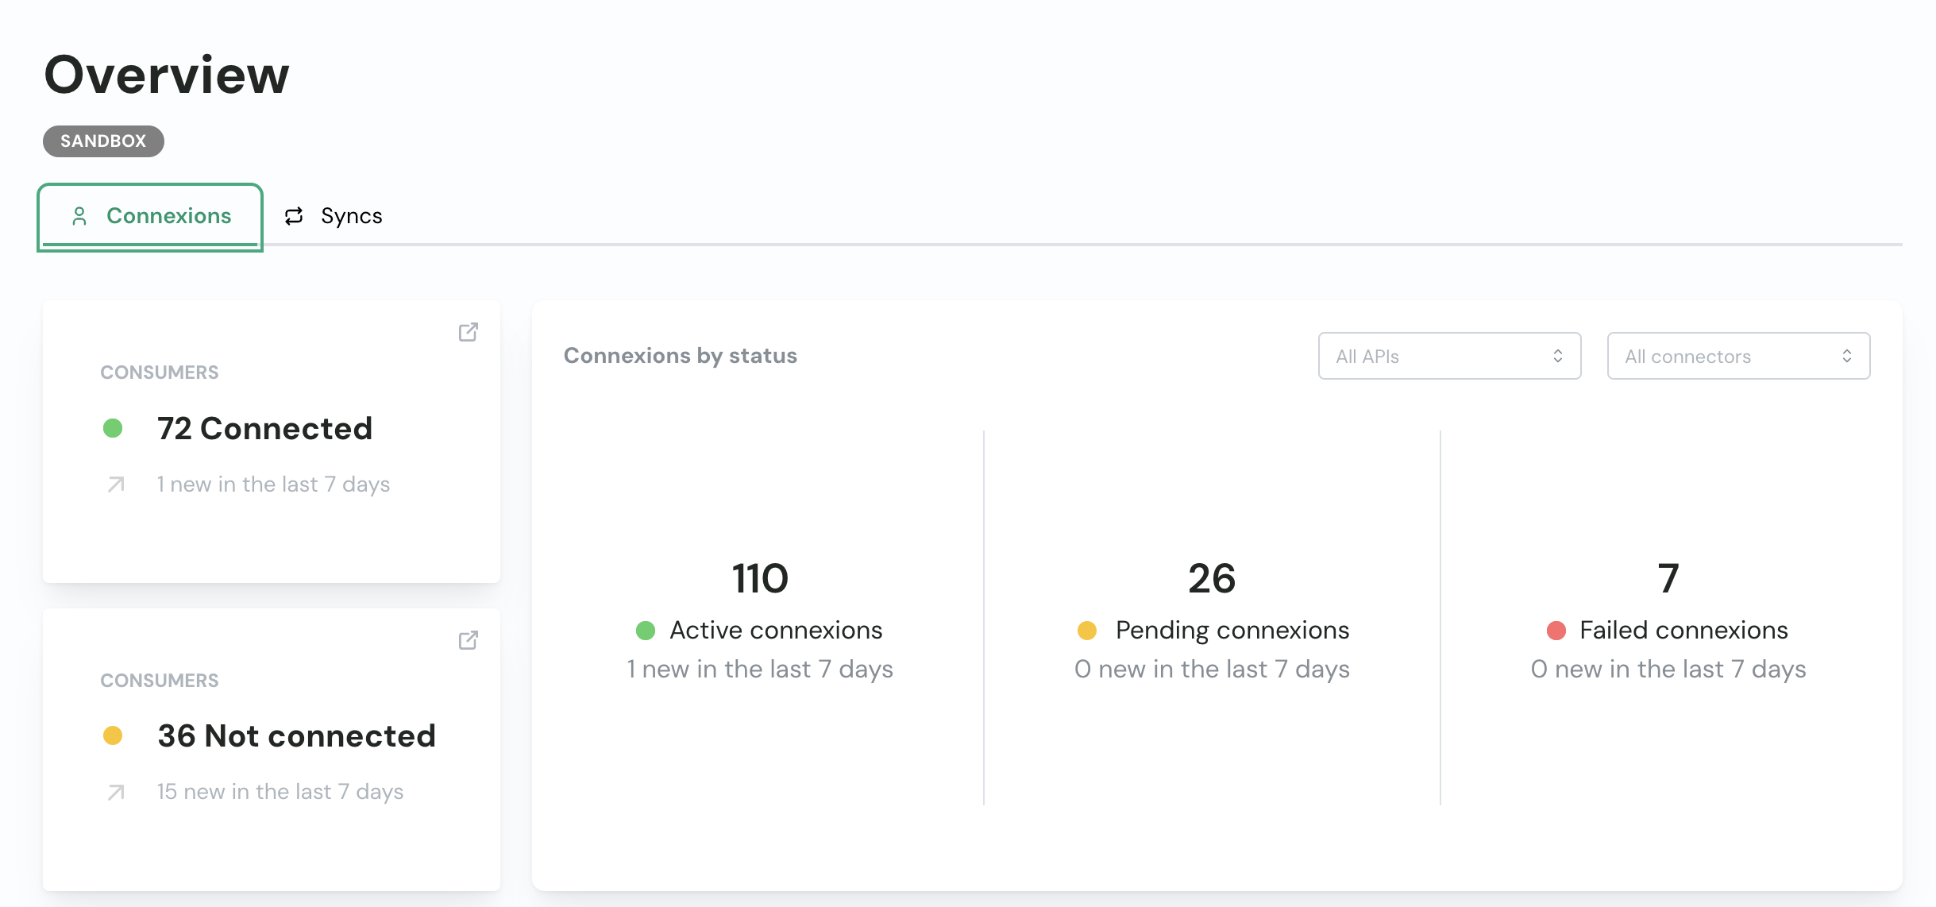Open external link on Connected consumers card
This screenshot has width=1936, height=907.
point(468,332)
